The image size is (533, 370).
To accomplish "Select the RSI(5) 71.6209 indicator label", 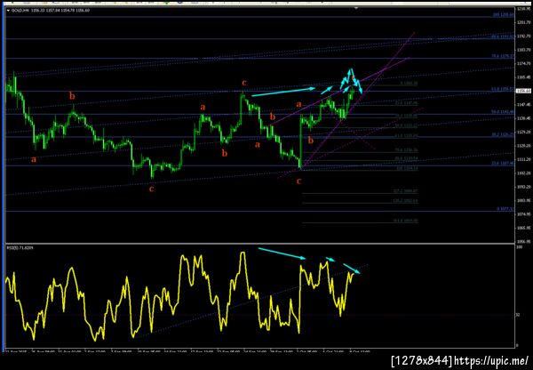I will click(x=20, y=248).
